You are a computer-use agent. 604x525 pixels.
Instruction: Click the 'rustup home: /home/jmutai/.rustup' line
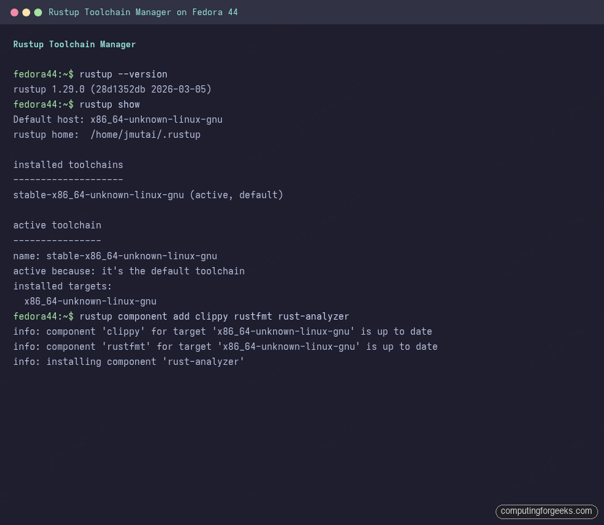107,135
